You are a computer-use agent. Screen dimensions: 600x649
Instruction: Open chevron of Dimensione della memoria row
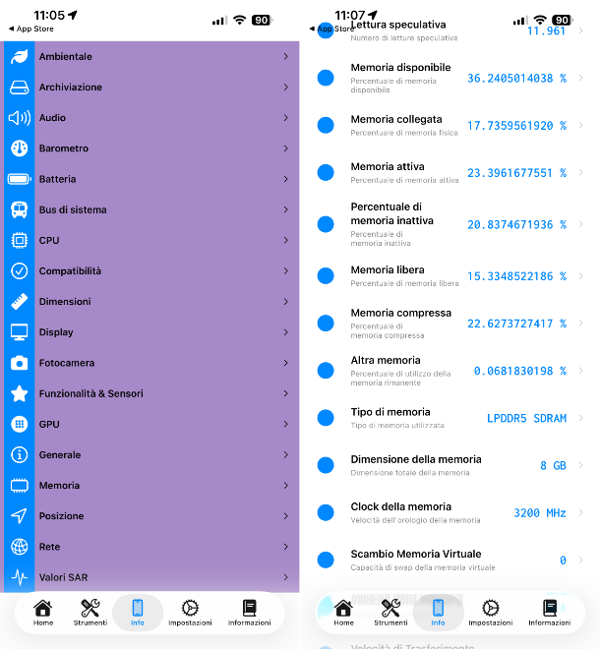[581, 465]
